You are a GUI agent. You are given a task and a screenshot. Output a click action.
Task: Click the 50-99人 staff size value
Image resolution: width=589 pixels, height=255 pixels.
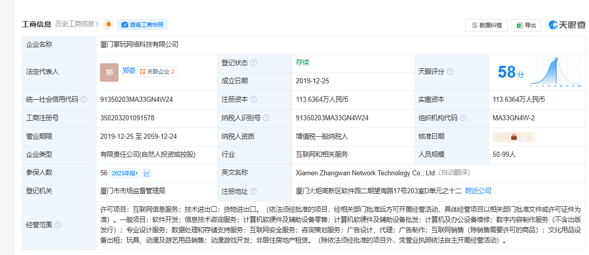(505, 155)
